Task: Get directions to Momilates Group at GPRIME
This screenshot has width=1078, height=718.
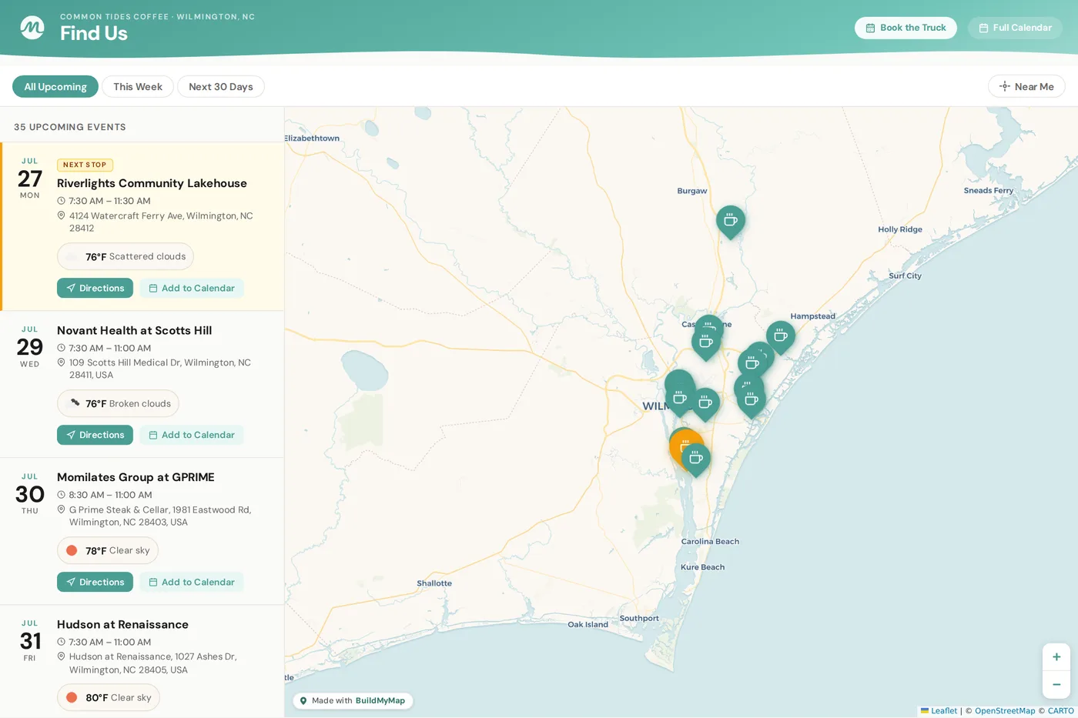Action: tap(95, 582)
